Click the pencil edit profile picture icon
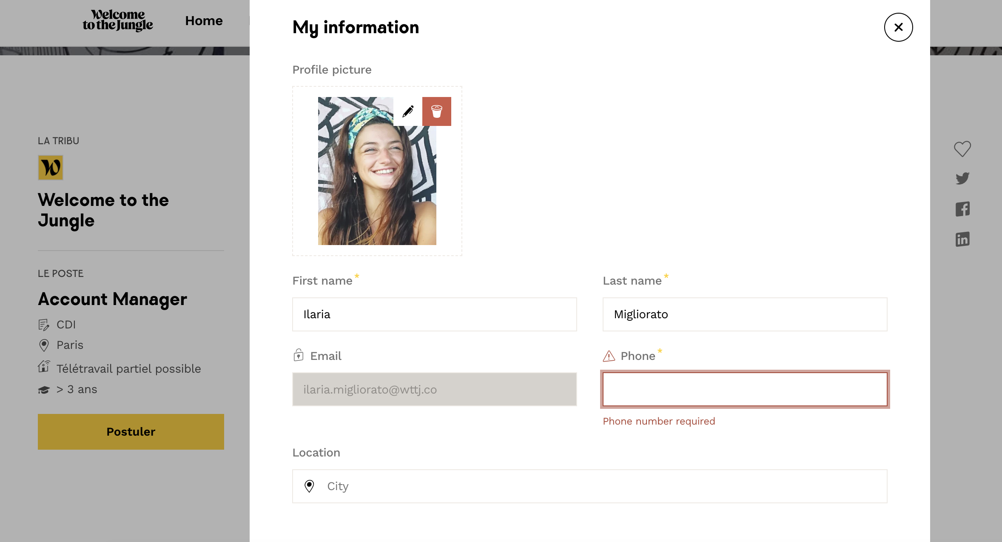The height and width of the screenshot is (542, 1002). (408, 111)
